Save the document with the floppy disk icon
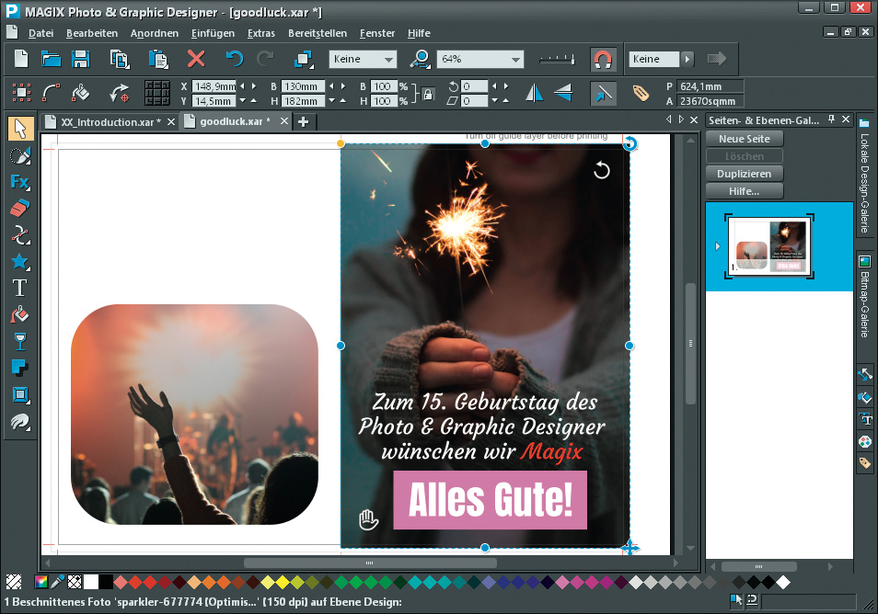This screenshot has width=878, height=614. pyautogui.click(x=80, y=59)
